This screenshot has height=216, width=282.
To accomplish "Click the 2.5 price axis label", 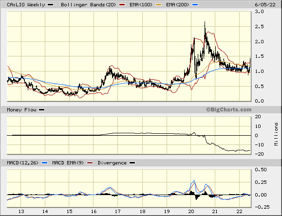I will pos(259,27).
